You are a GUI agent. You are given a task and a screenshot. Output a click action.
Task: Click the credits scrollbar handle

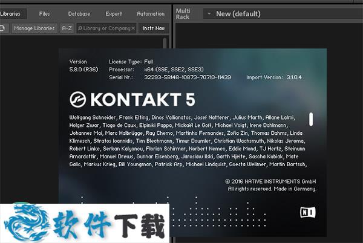coord(311,119)
